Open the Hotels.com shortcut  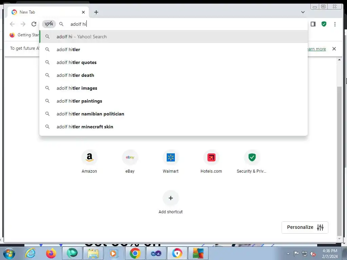click(x=211, y=161)
